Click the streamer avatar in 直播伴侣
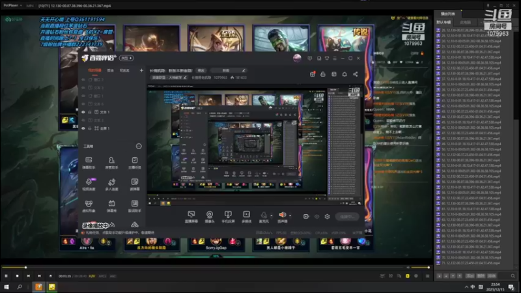 click(x=297, y=58)
